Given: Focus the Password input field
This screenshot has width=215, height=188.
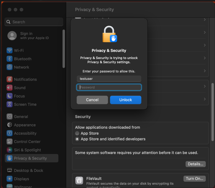Looking at the screenshot, I should [x=109, y=88].
